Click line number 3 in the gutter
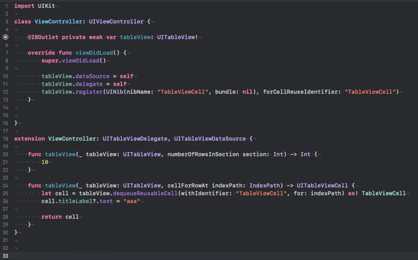This screenshot has height=260, width=418. (7, 22)
